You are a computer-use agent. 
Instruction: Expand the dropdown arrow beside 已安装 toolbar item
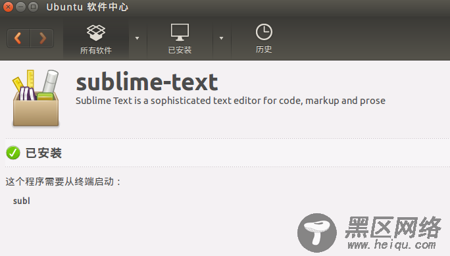(221, 38)
